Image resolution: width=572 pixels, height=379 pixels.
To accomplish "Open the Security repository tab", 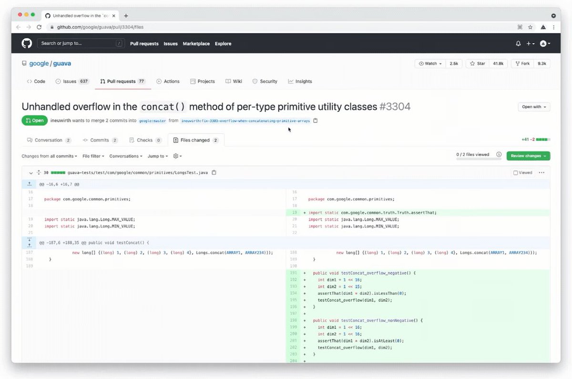I will coord(265,81).
